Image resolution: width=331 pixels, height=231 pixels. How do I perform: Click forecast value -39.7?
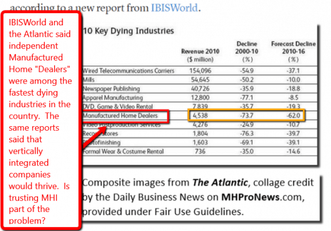point(293,134)
